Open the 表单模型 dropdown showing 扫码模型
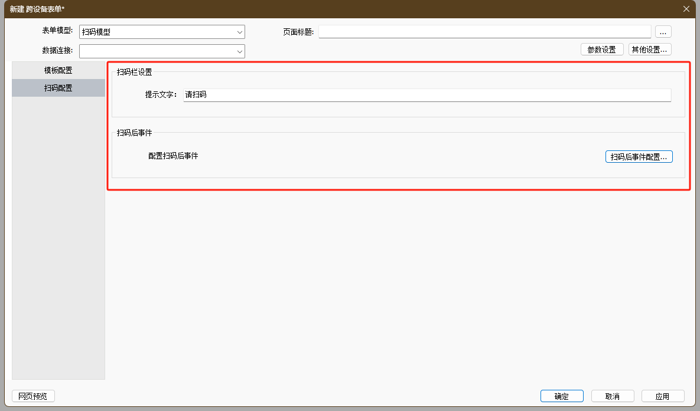 pos(162,32)
